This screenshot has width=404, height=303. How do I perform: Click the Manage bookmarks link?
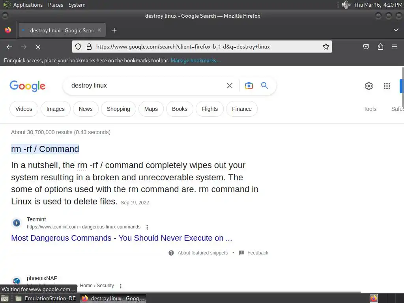tap(196, 60)
